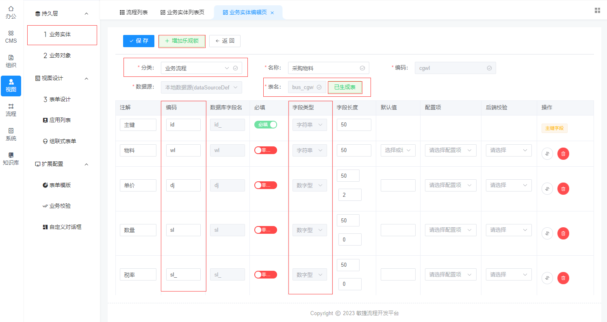
Task: Toggle the required switch for 单价 row
Action: 266,185
